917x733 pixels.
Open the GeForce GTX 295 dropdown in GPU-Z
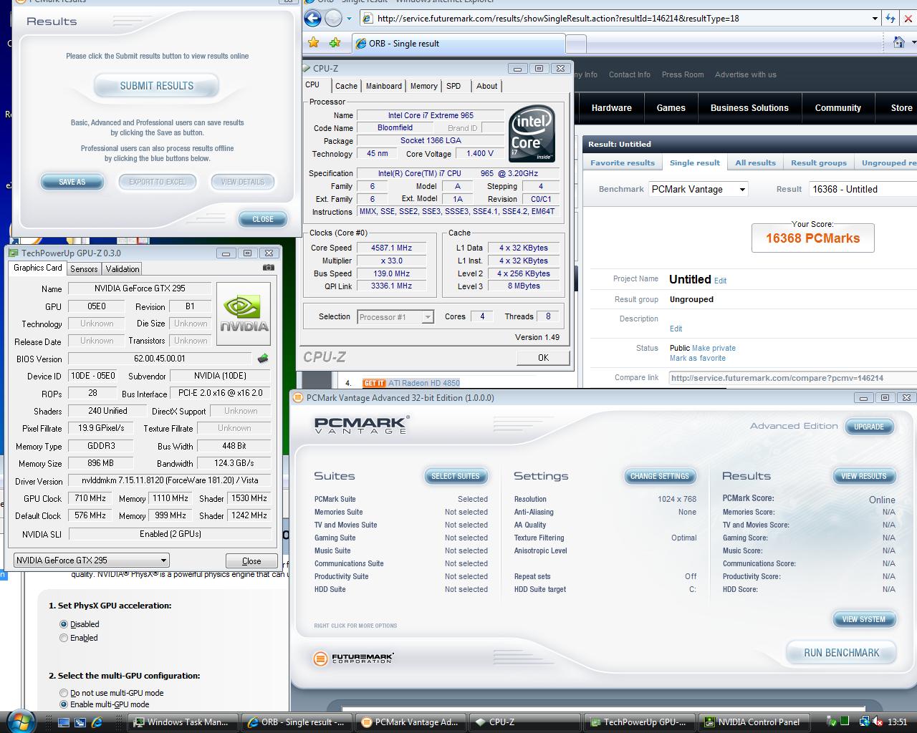click(x=91, y=560)
